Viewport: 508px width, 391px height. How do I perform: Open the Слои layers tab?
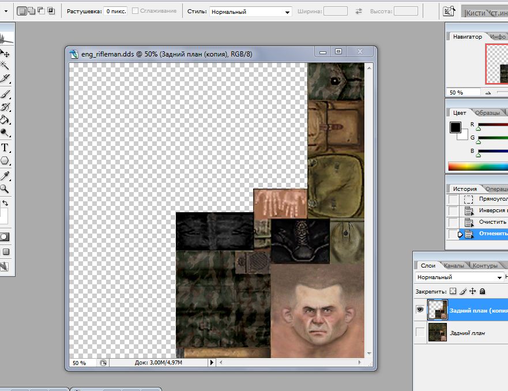coord(428,266)
